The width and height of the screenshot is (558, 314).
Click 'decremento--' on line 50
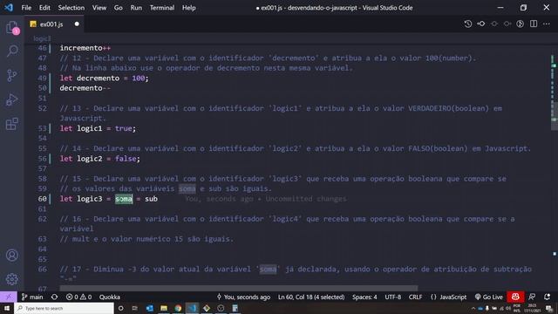[85, 88]
